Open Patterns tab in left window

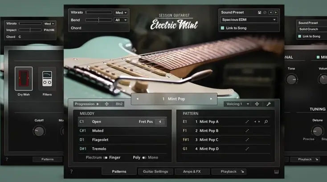(48, 159)
